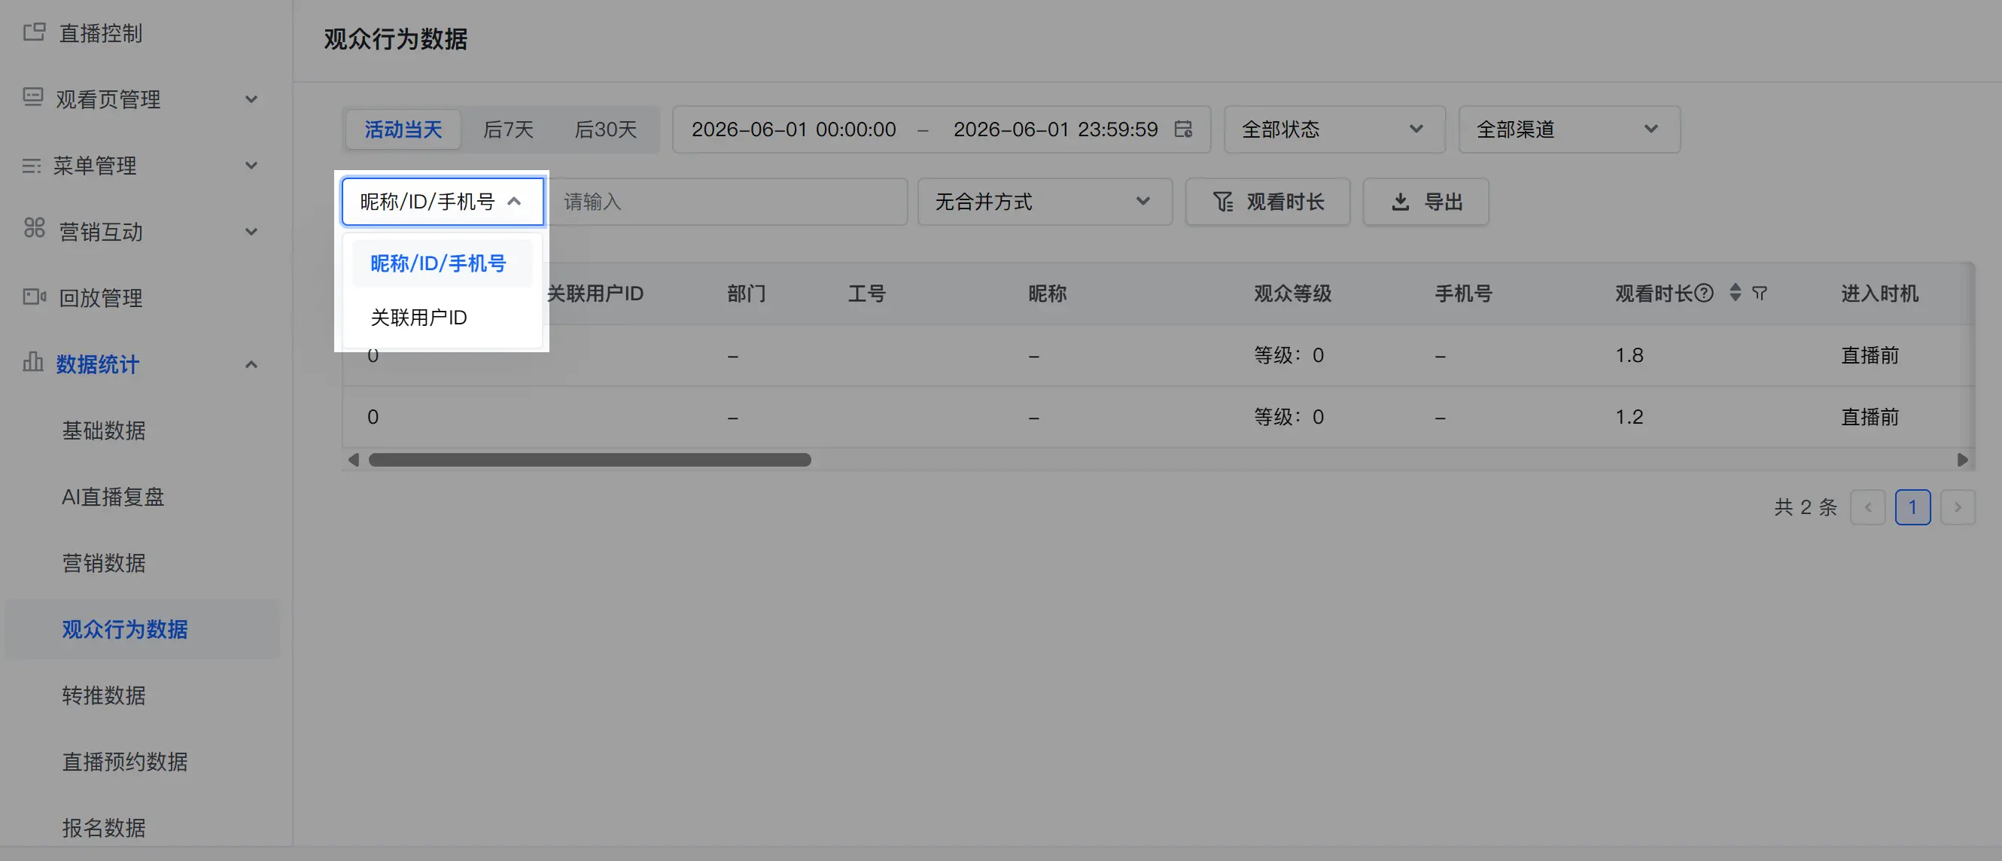This screenshot has width=2002, height=861.
Task: Click the table horizontal scrollbar thumb
Action: (x=590, y=460)
